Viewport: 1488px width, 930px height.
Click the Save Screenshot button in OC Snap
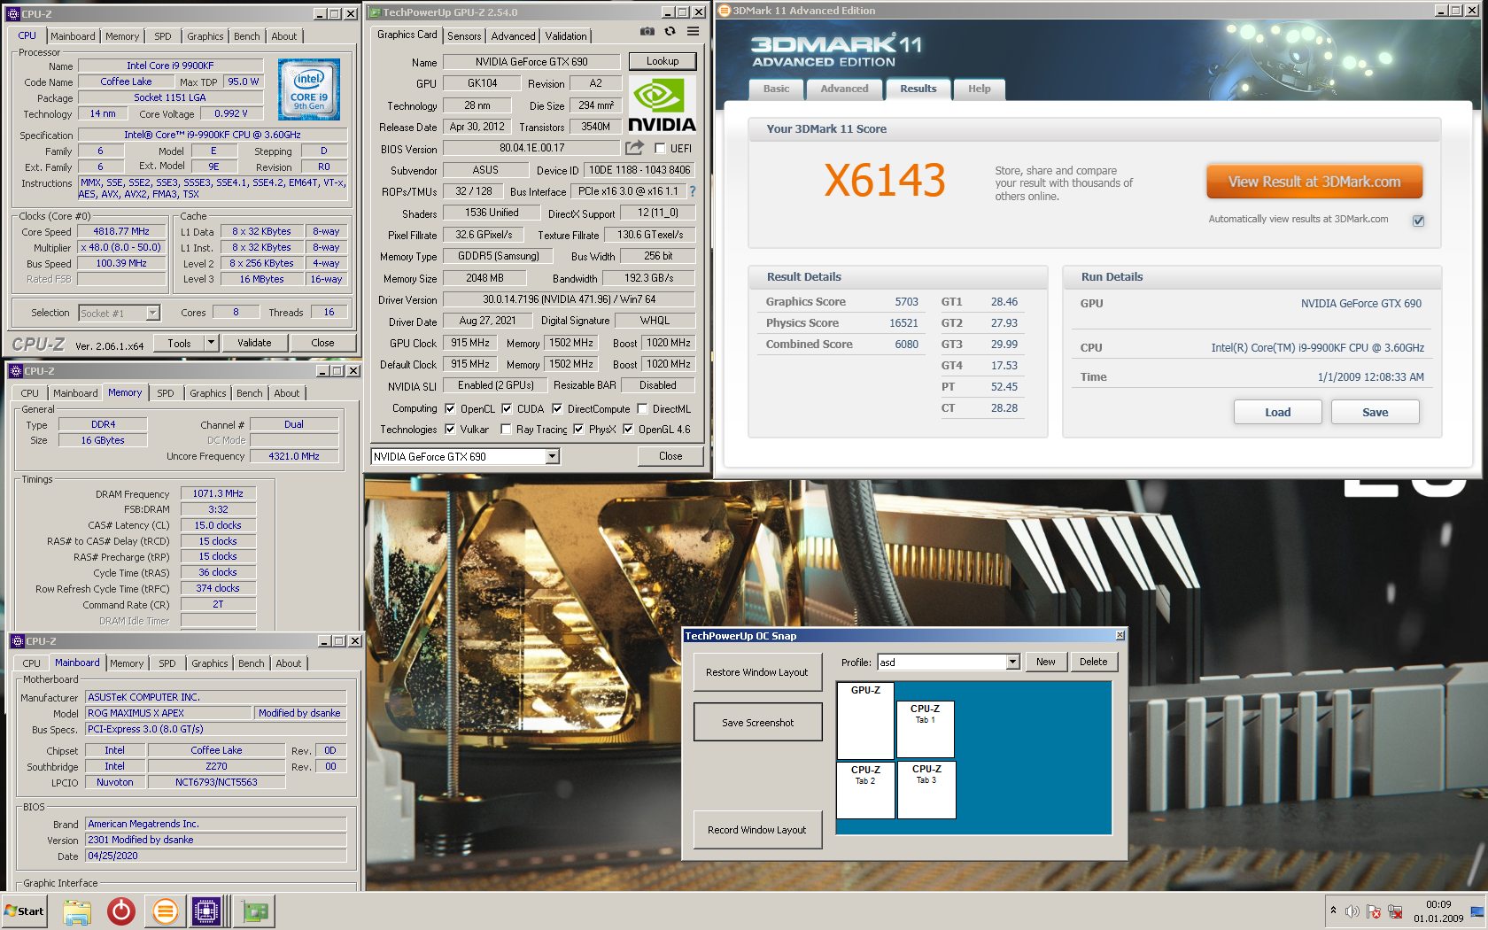point(757,723)
